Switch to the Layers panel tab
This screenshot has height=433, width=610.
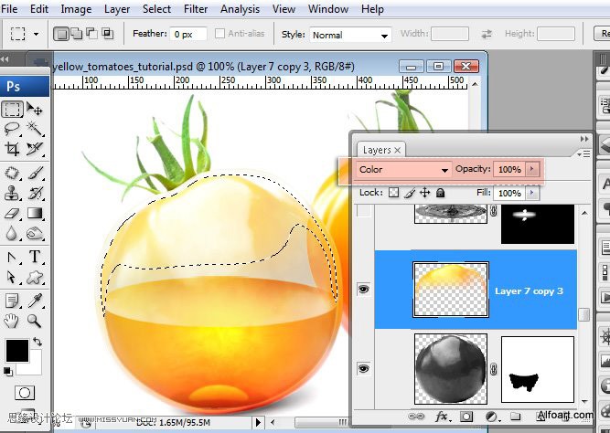pos(377,150)
